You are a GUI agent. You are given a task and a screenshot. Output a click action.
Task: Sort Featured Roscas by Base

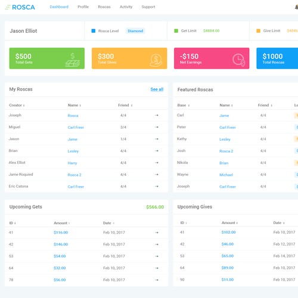coord(184,105)
